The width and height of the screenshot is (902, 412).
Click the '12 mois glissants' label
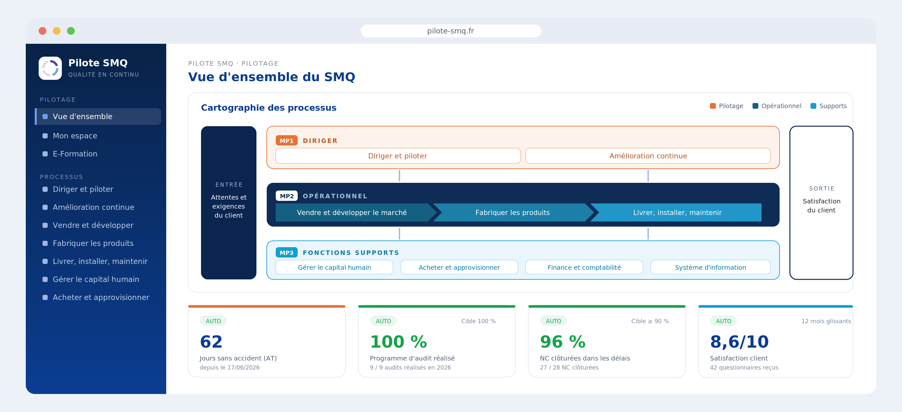(x=826, y=321)
